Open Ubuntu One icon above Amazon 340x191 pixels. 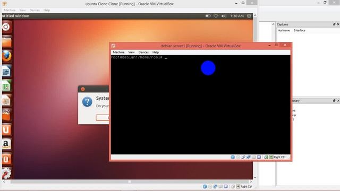[6, 129]
